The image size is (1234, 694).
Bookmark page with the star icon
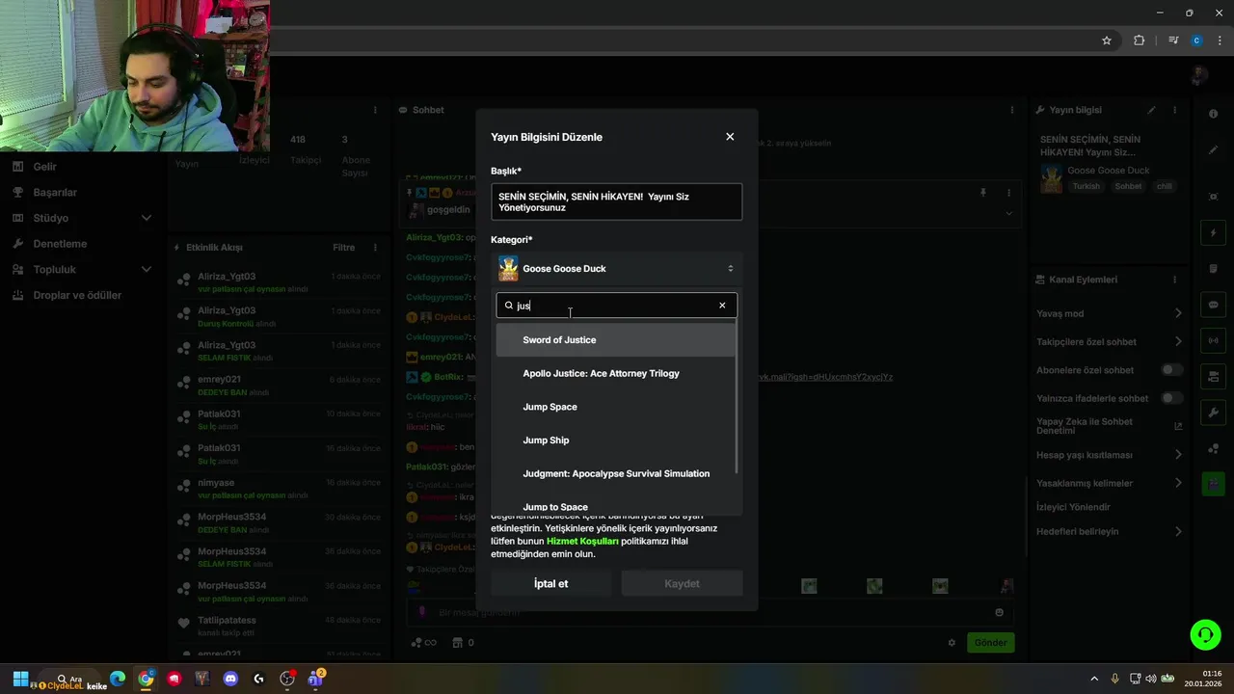click(x=1107, y=40)
